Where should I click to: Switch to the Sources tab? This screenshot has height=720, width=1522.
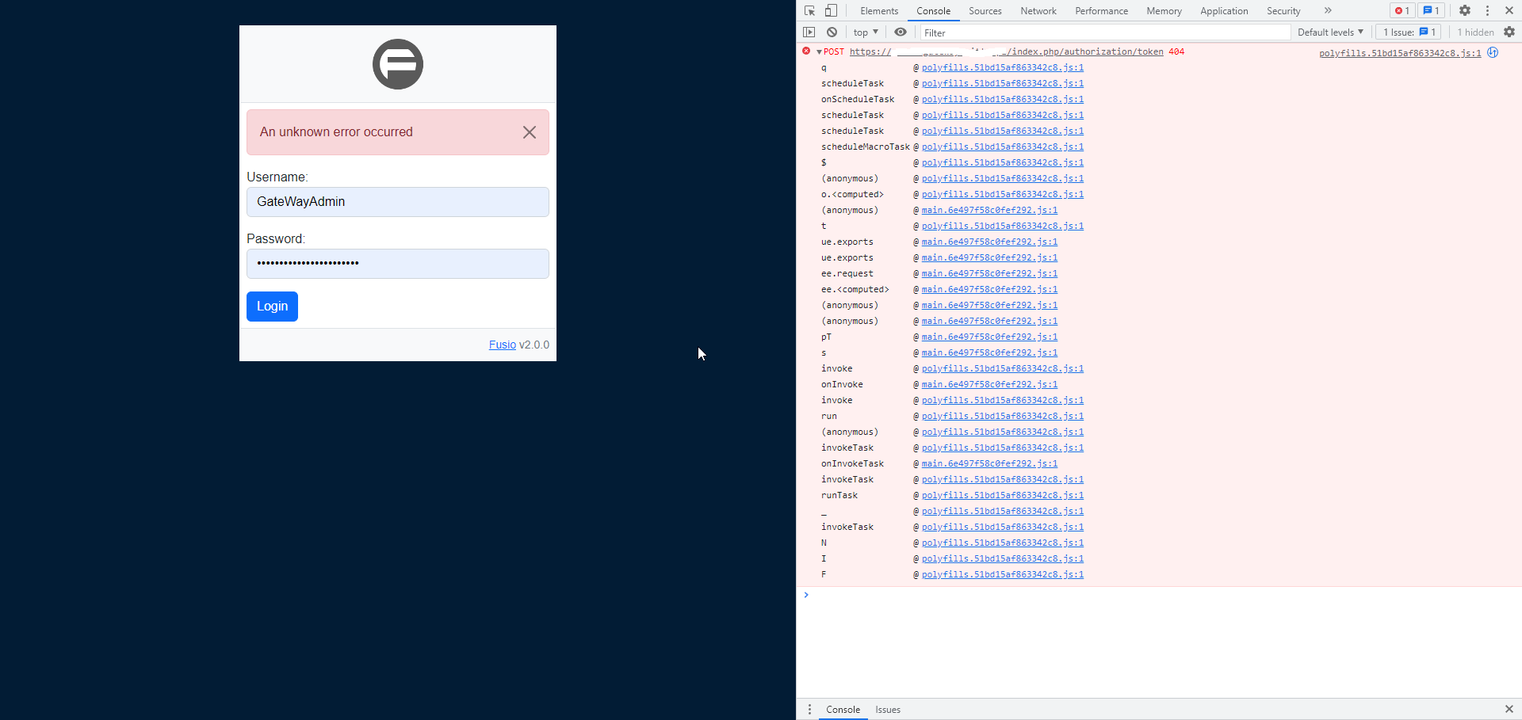[985, 11]
